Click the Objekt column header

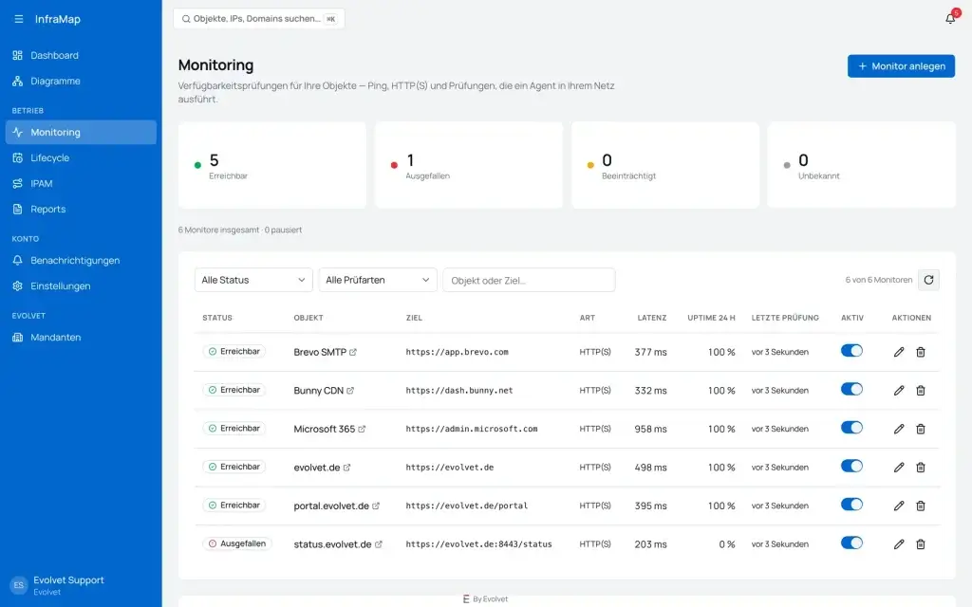tap(308, 318)
